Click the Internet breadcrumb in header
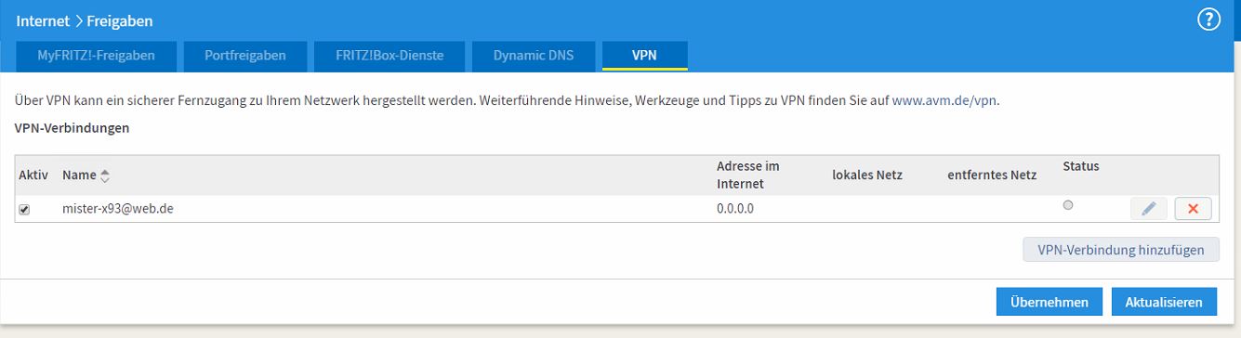Image resolution: width=1241 pixels, height=338 pixels. [42, 20]
